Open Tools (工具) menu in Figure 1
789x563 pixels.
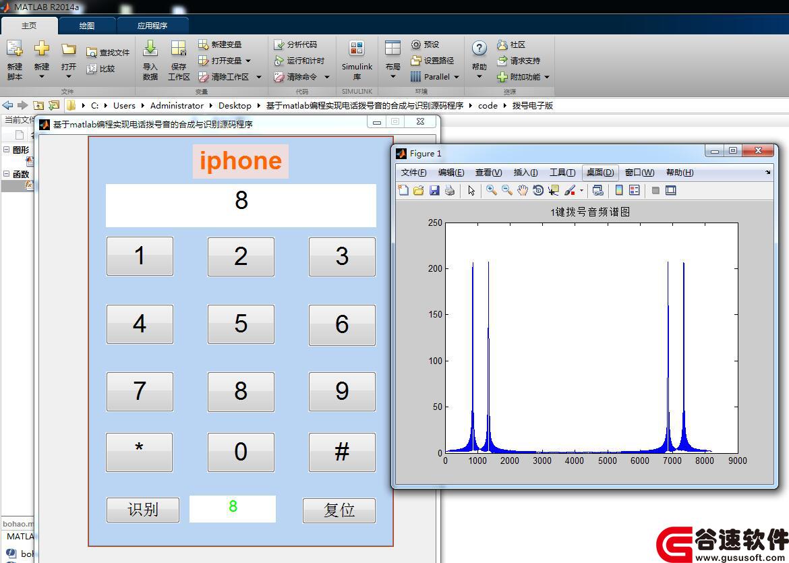point(562,173)
